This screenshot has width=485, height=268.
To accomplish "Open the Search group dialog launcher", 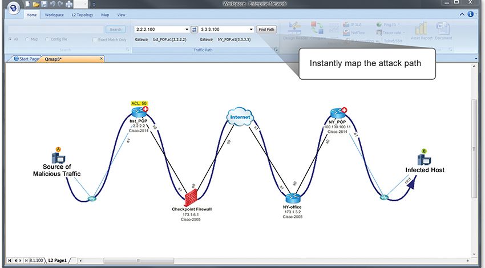I will 127,50.
